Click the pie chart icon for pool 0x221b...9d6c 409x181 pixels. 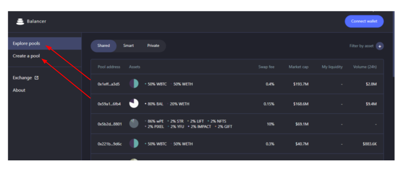pyautogui.click(x=134, y=143)
